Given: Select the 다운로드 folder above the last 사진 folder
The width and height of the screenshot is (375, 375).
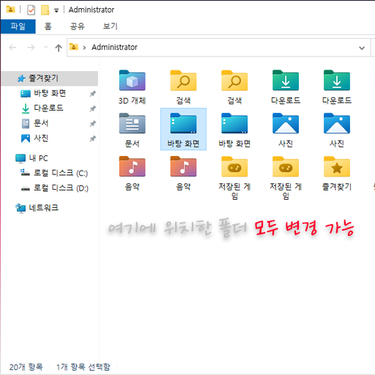Looking at the screenshot, I should [337, 87].
